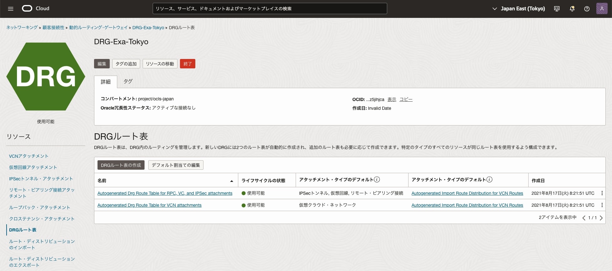Open リモート・ピアリング接続アタッチメント resource
Viewport: 612px width, 271px height.
42,193
